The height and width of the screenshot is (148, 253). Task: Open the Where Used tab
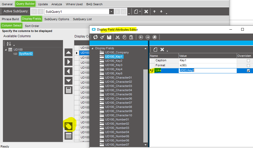[74, 4]
